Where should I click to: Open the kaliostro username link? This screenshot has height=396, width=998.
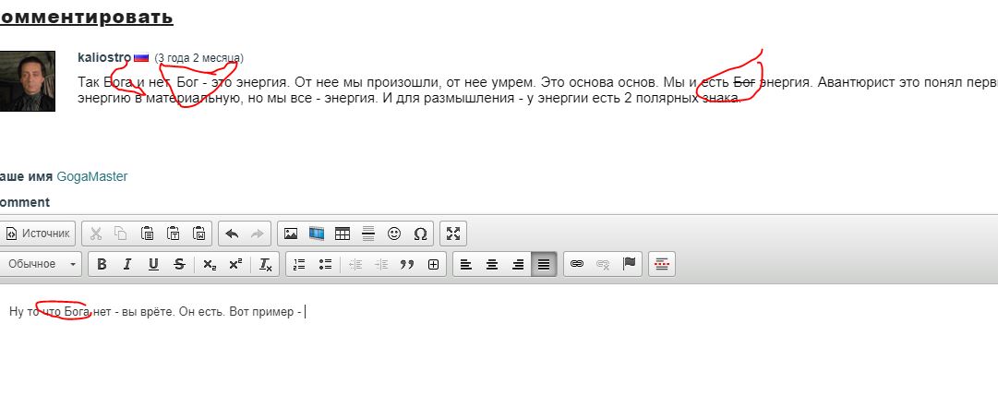104,57
